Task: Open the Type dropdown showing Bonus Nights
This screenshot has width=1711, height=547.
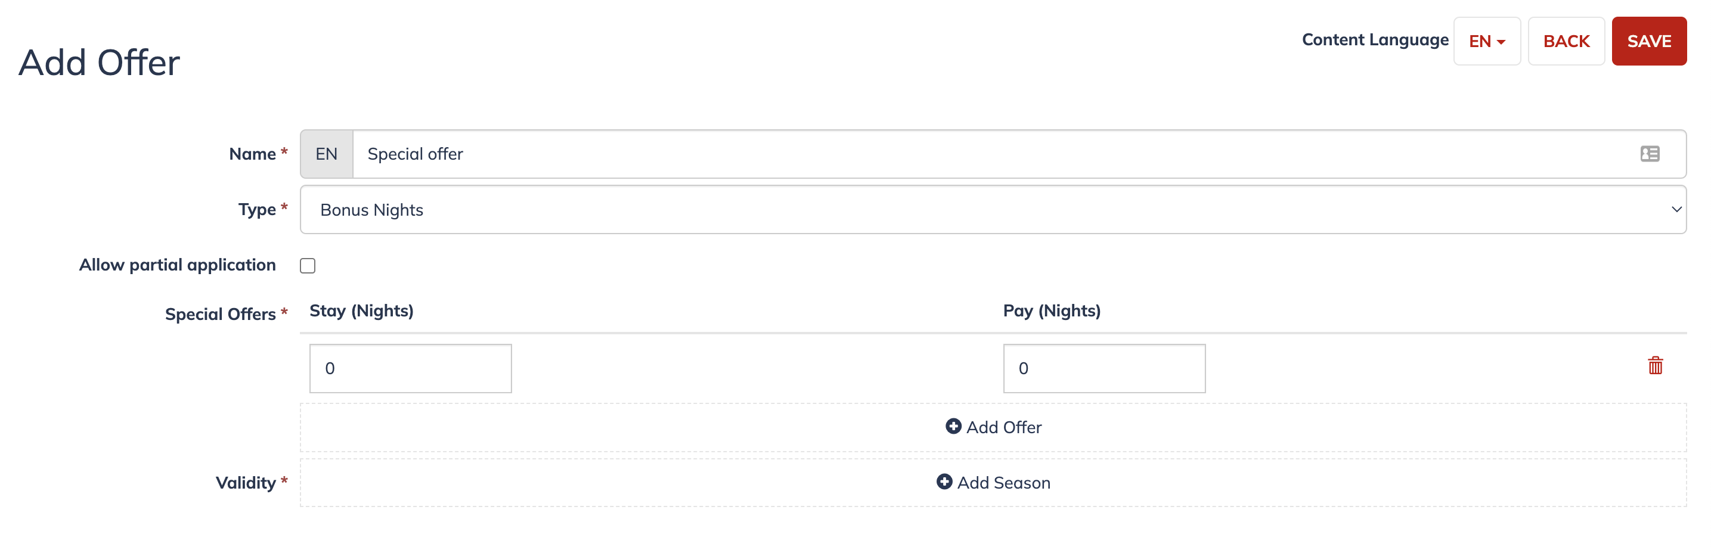Action: 993,210
